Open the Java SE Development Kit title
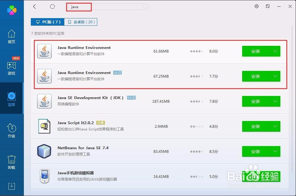This screenshot has height=196, width=296. [x=90, y=98]
